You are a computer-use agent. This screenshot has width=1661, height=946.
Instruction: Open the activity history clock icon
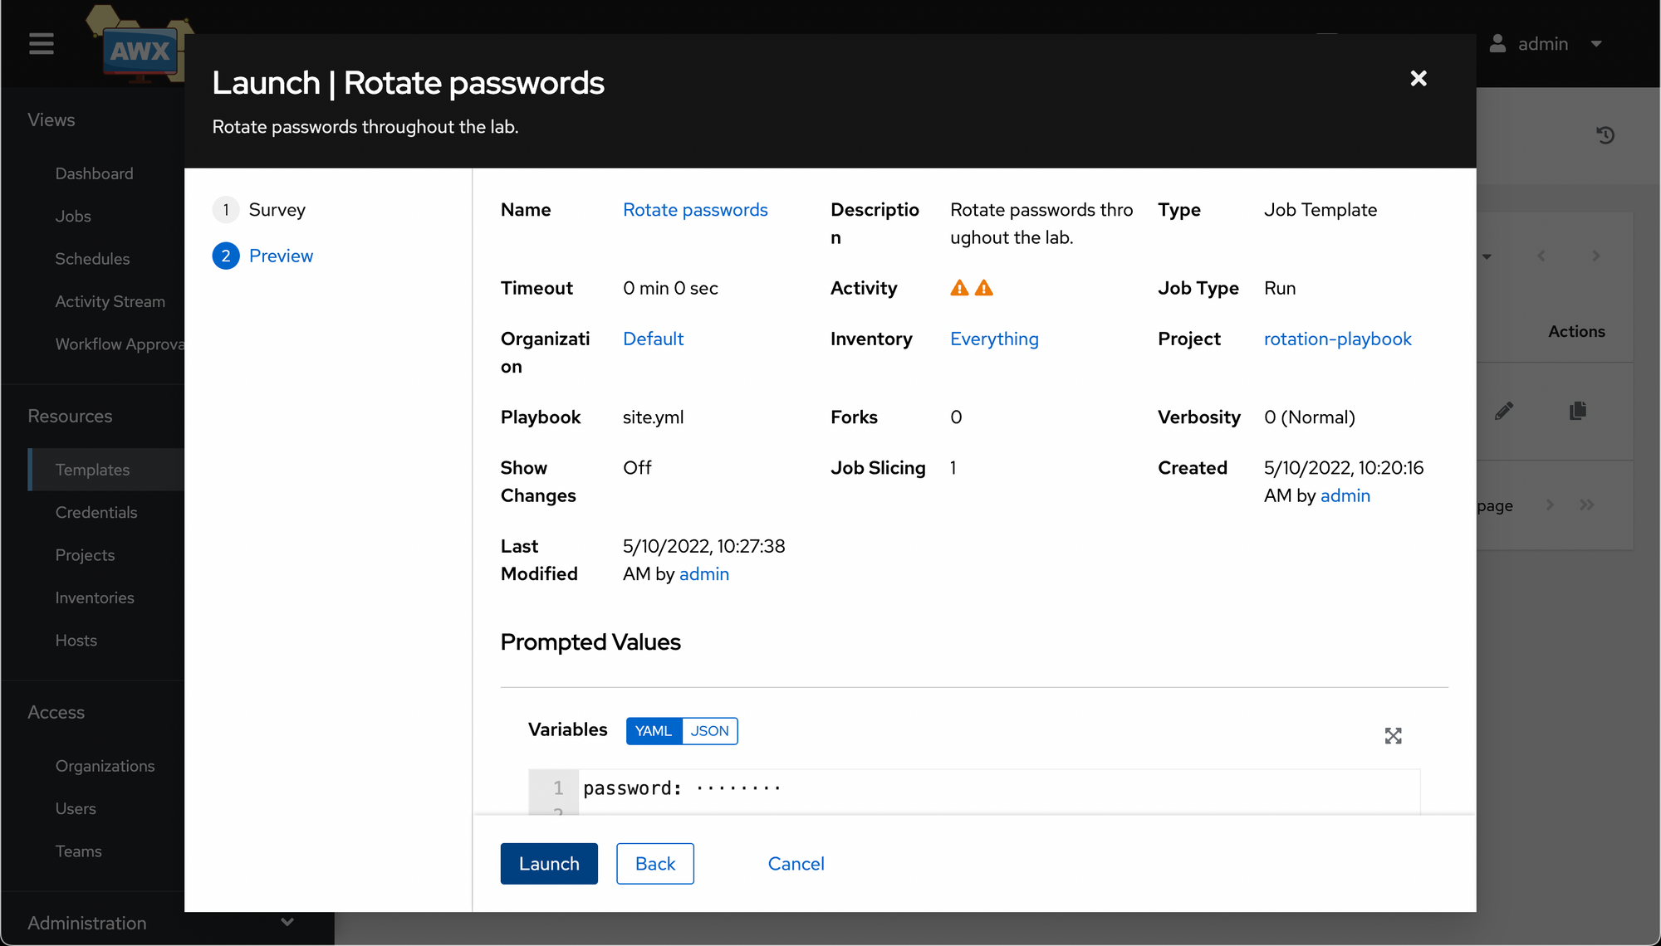1605,135
